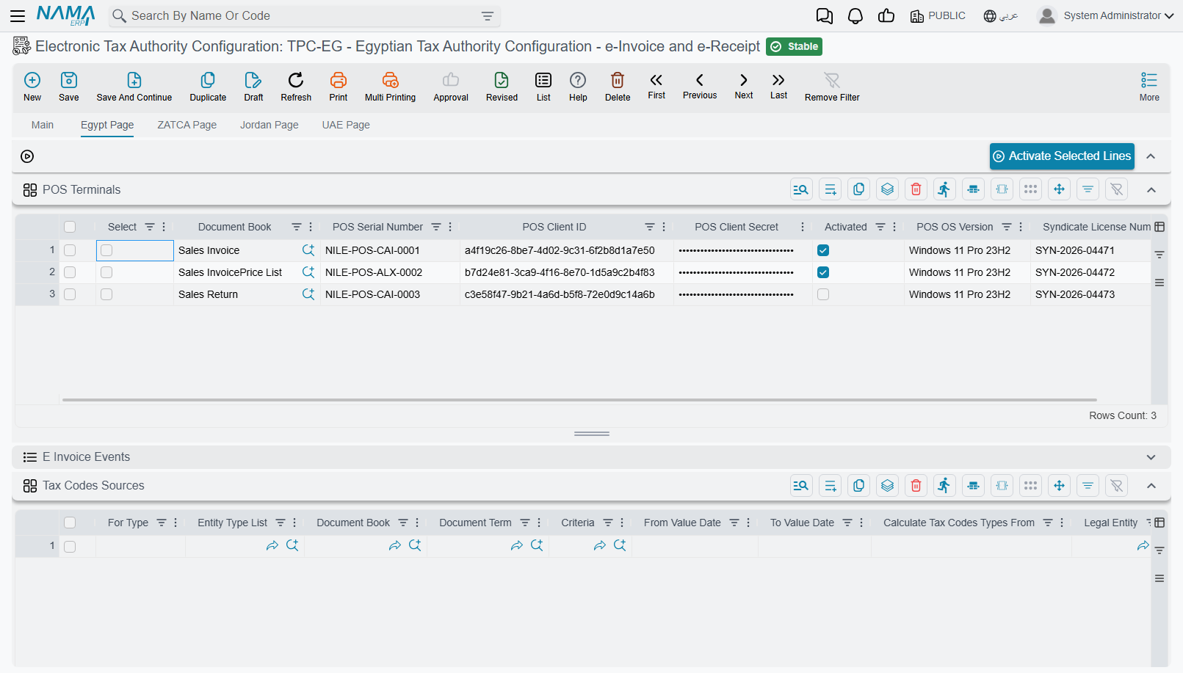Screen dimensions: 1183x673
Task: Tick the row 3 line checkbox in POS Terminals
Action: click(70, 294)
